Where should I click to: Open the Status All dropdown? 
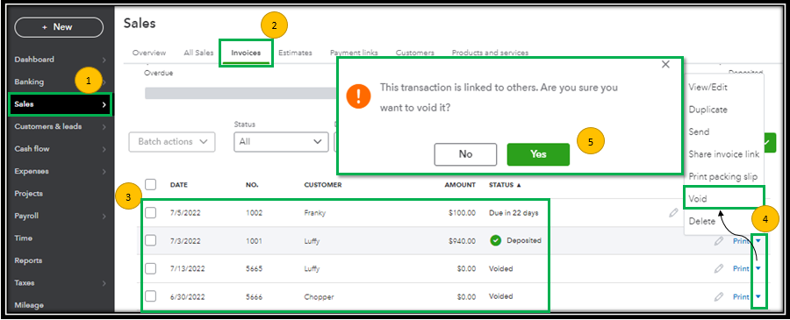click(281, 142)
